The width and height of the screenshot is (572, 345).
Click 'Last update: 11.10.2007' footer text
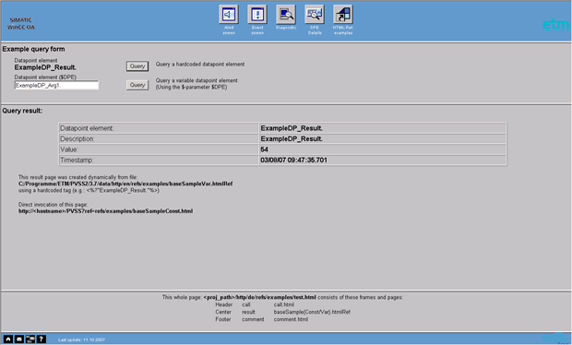tap(81, 339)
